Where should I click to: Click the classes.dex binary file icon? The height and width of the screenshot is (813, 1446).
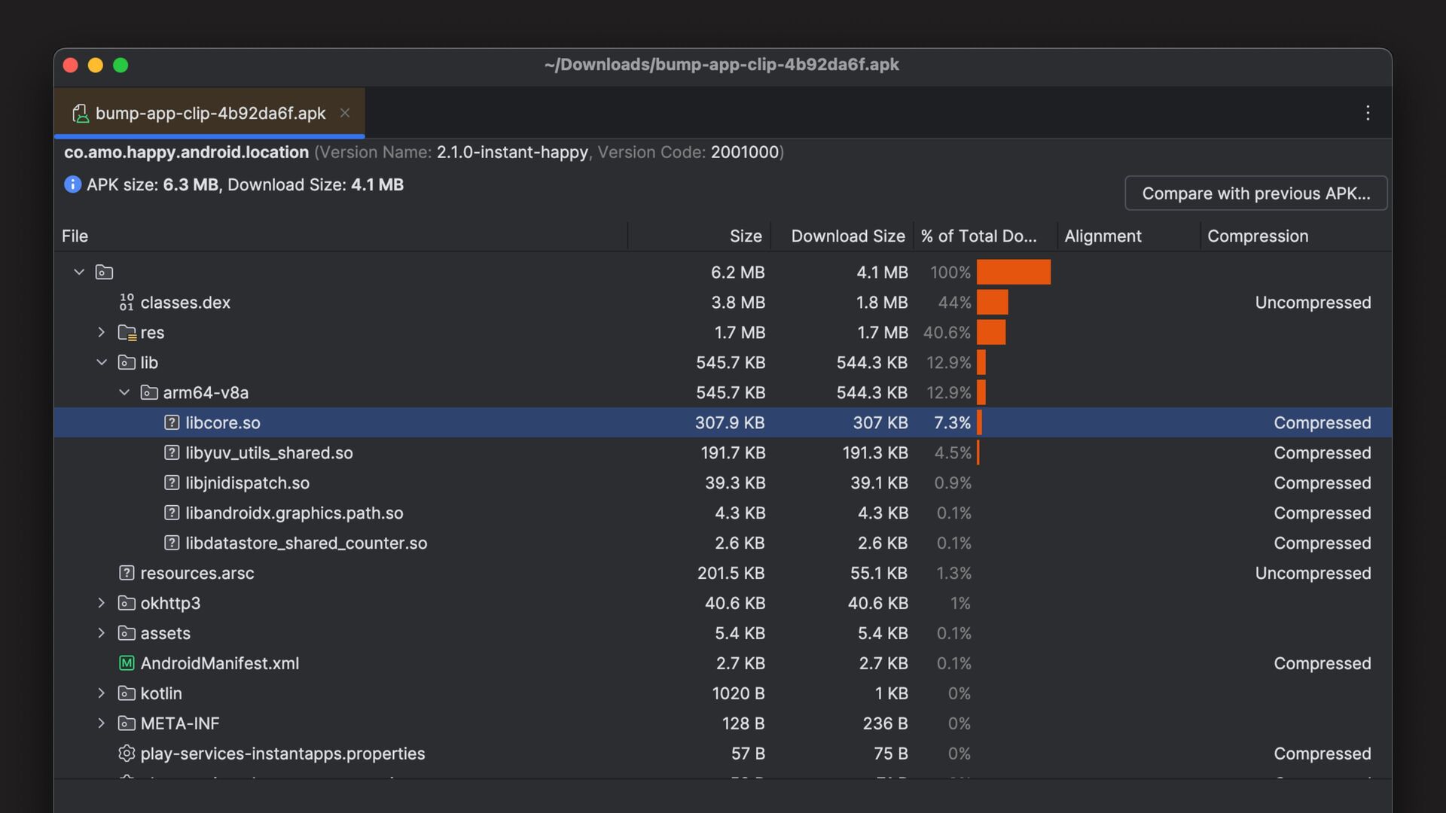[127, 302]
